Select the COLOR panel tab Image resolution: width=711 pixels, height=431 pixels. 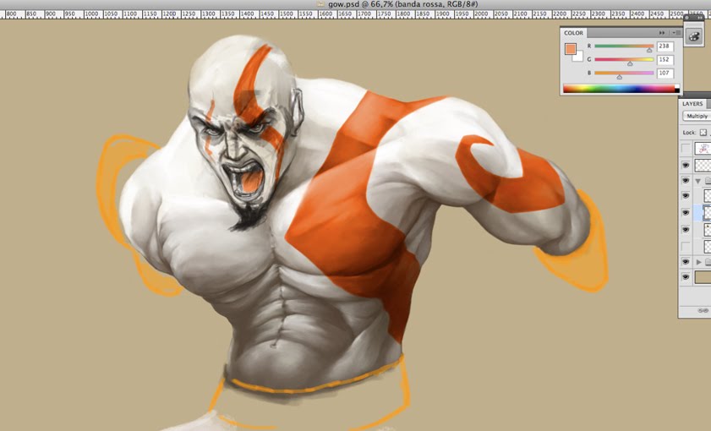tap(573, 33)
